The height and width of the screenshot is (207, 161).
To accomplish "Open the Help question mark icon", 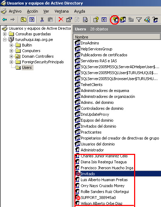I will [96, 20].
